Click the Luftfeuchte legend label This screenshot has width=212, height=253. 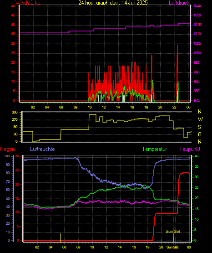(42, 149)
